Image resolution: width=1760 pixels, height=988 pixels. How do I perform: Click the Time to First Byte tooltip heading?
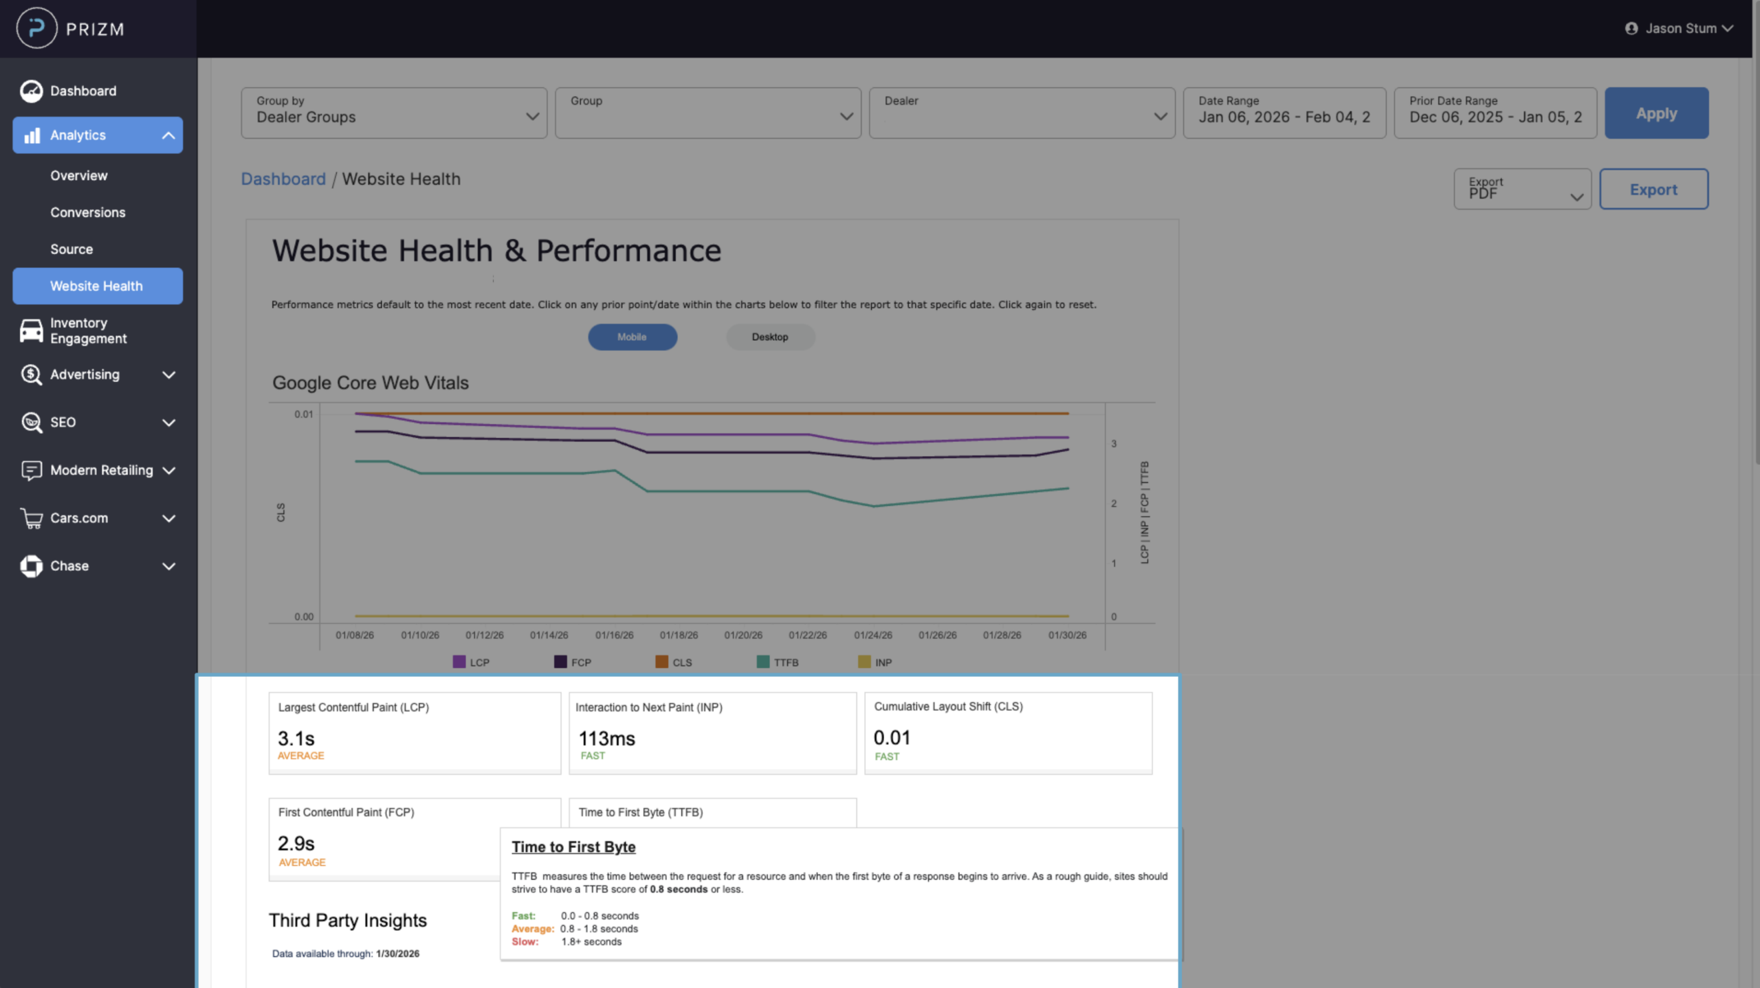click(573, 847)
